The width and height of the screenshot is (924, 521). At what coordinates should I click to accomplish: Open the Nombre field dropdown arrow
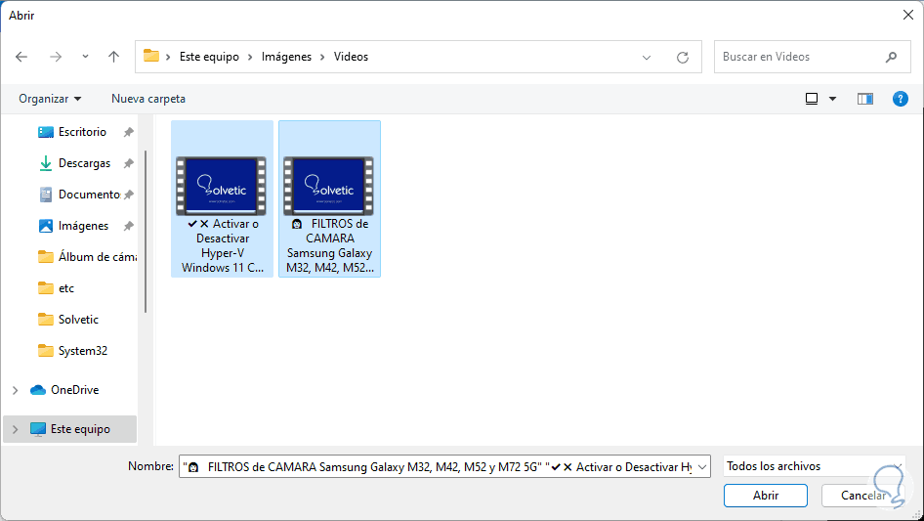[702, 466]
